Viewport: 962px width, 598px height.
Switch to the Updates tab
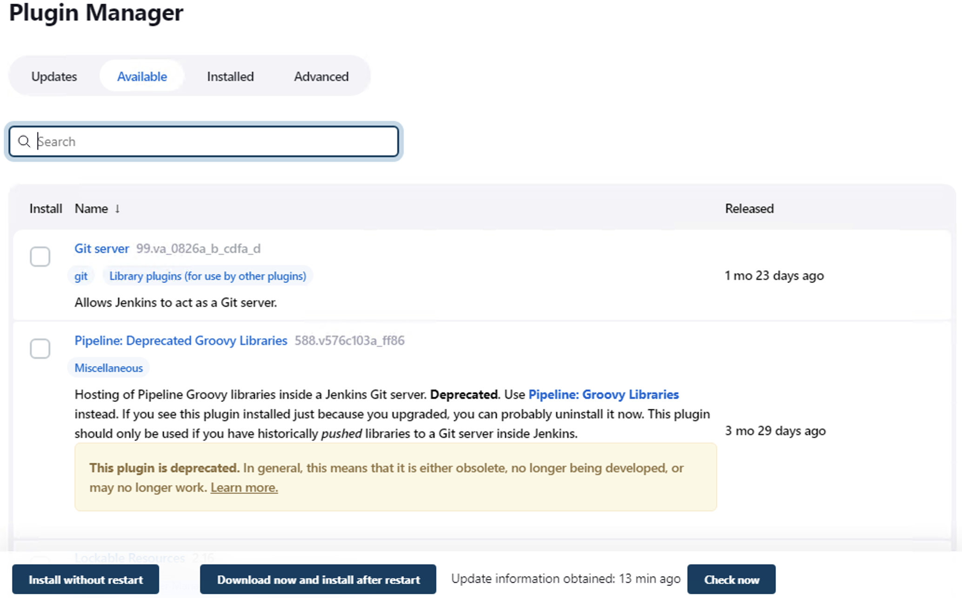pos(54,77)
